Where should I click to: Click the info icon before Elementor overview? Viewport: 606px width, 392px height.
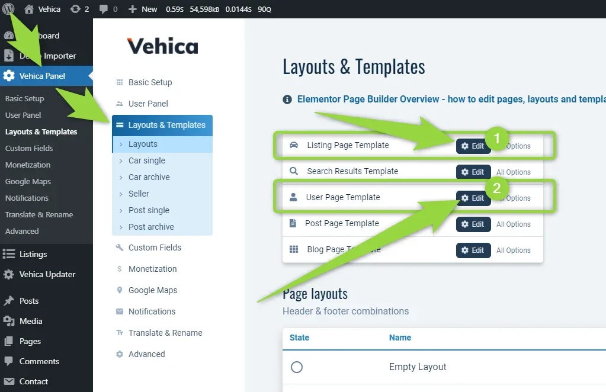tap(287, 99)
